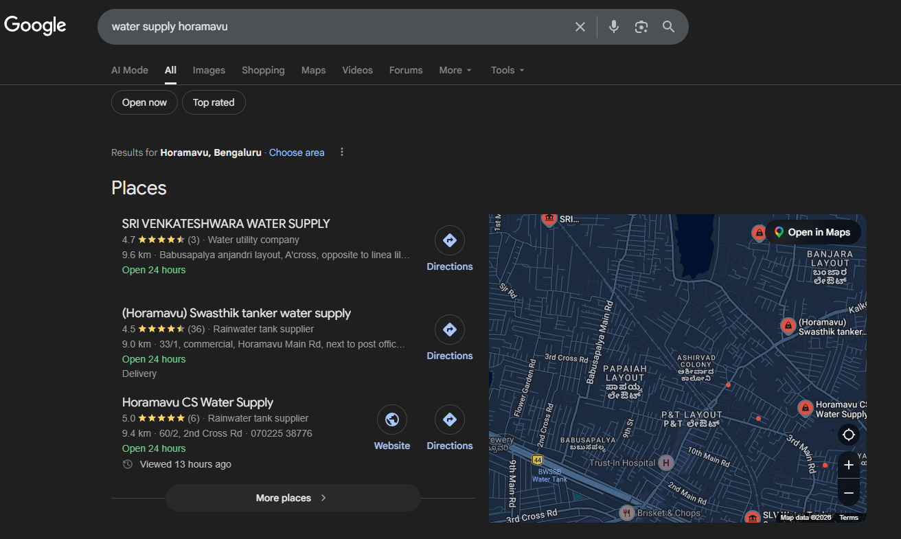
Task: Expand the More search categories dropdown
Action: [455, 70]
